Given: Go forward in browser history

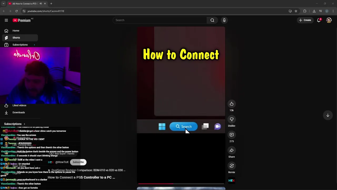Looking at the screenshot, I should click(10, 11).
